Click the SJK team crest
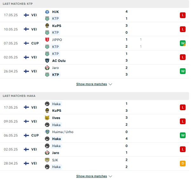191x181 pixels. 47,160
